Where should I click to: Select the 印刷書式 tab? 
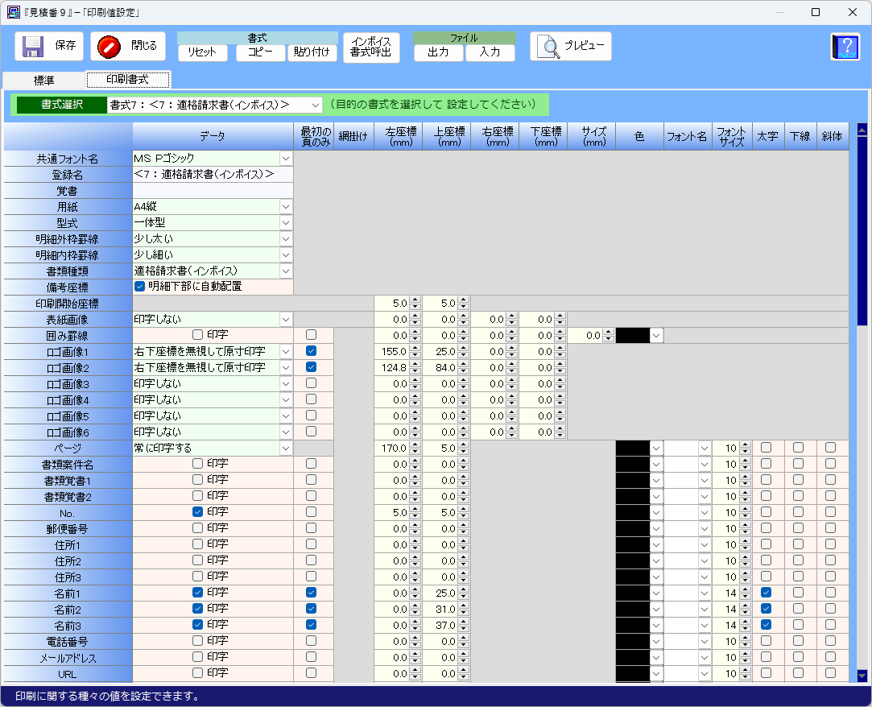128,80
